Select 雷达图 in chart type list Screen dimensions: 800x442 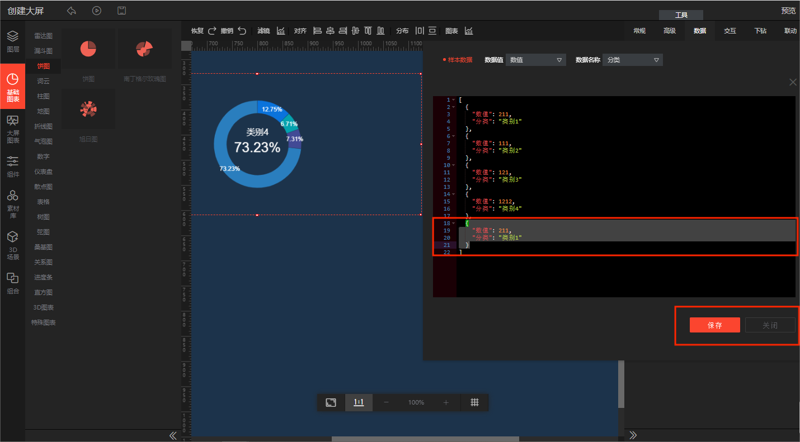(x=43, y=36)
